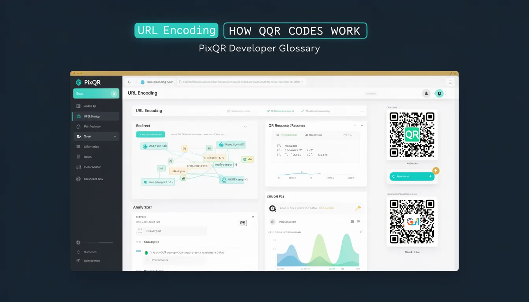Click the boxed number badge in the Analytics card
The height and width of the screenshot is (302, 529).
[243, 223]
